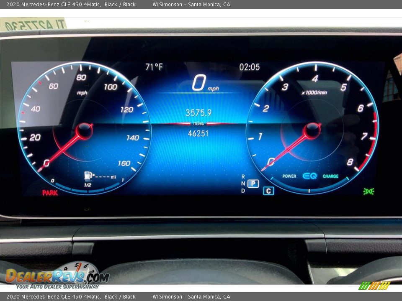Image resolution: width=402 pixels, height=301 pixels.
Task: Click the speedometer 100 marking
Action: (111, 87)
